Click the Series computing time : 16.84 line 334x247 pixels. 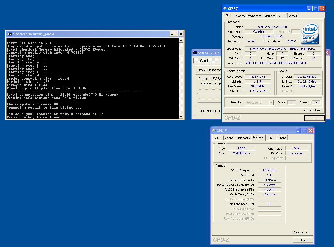point(38,78)
